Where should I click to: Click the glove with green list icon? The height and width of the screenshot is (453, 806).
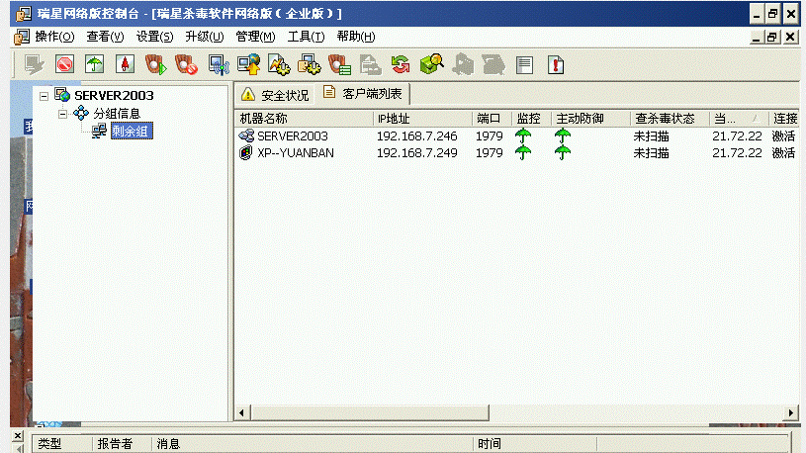(340, 65)
